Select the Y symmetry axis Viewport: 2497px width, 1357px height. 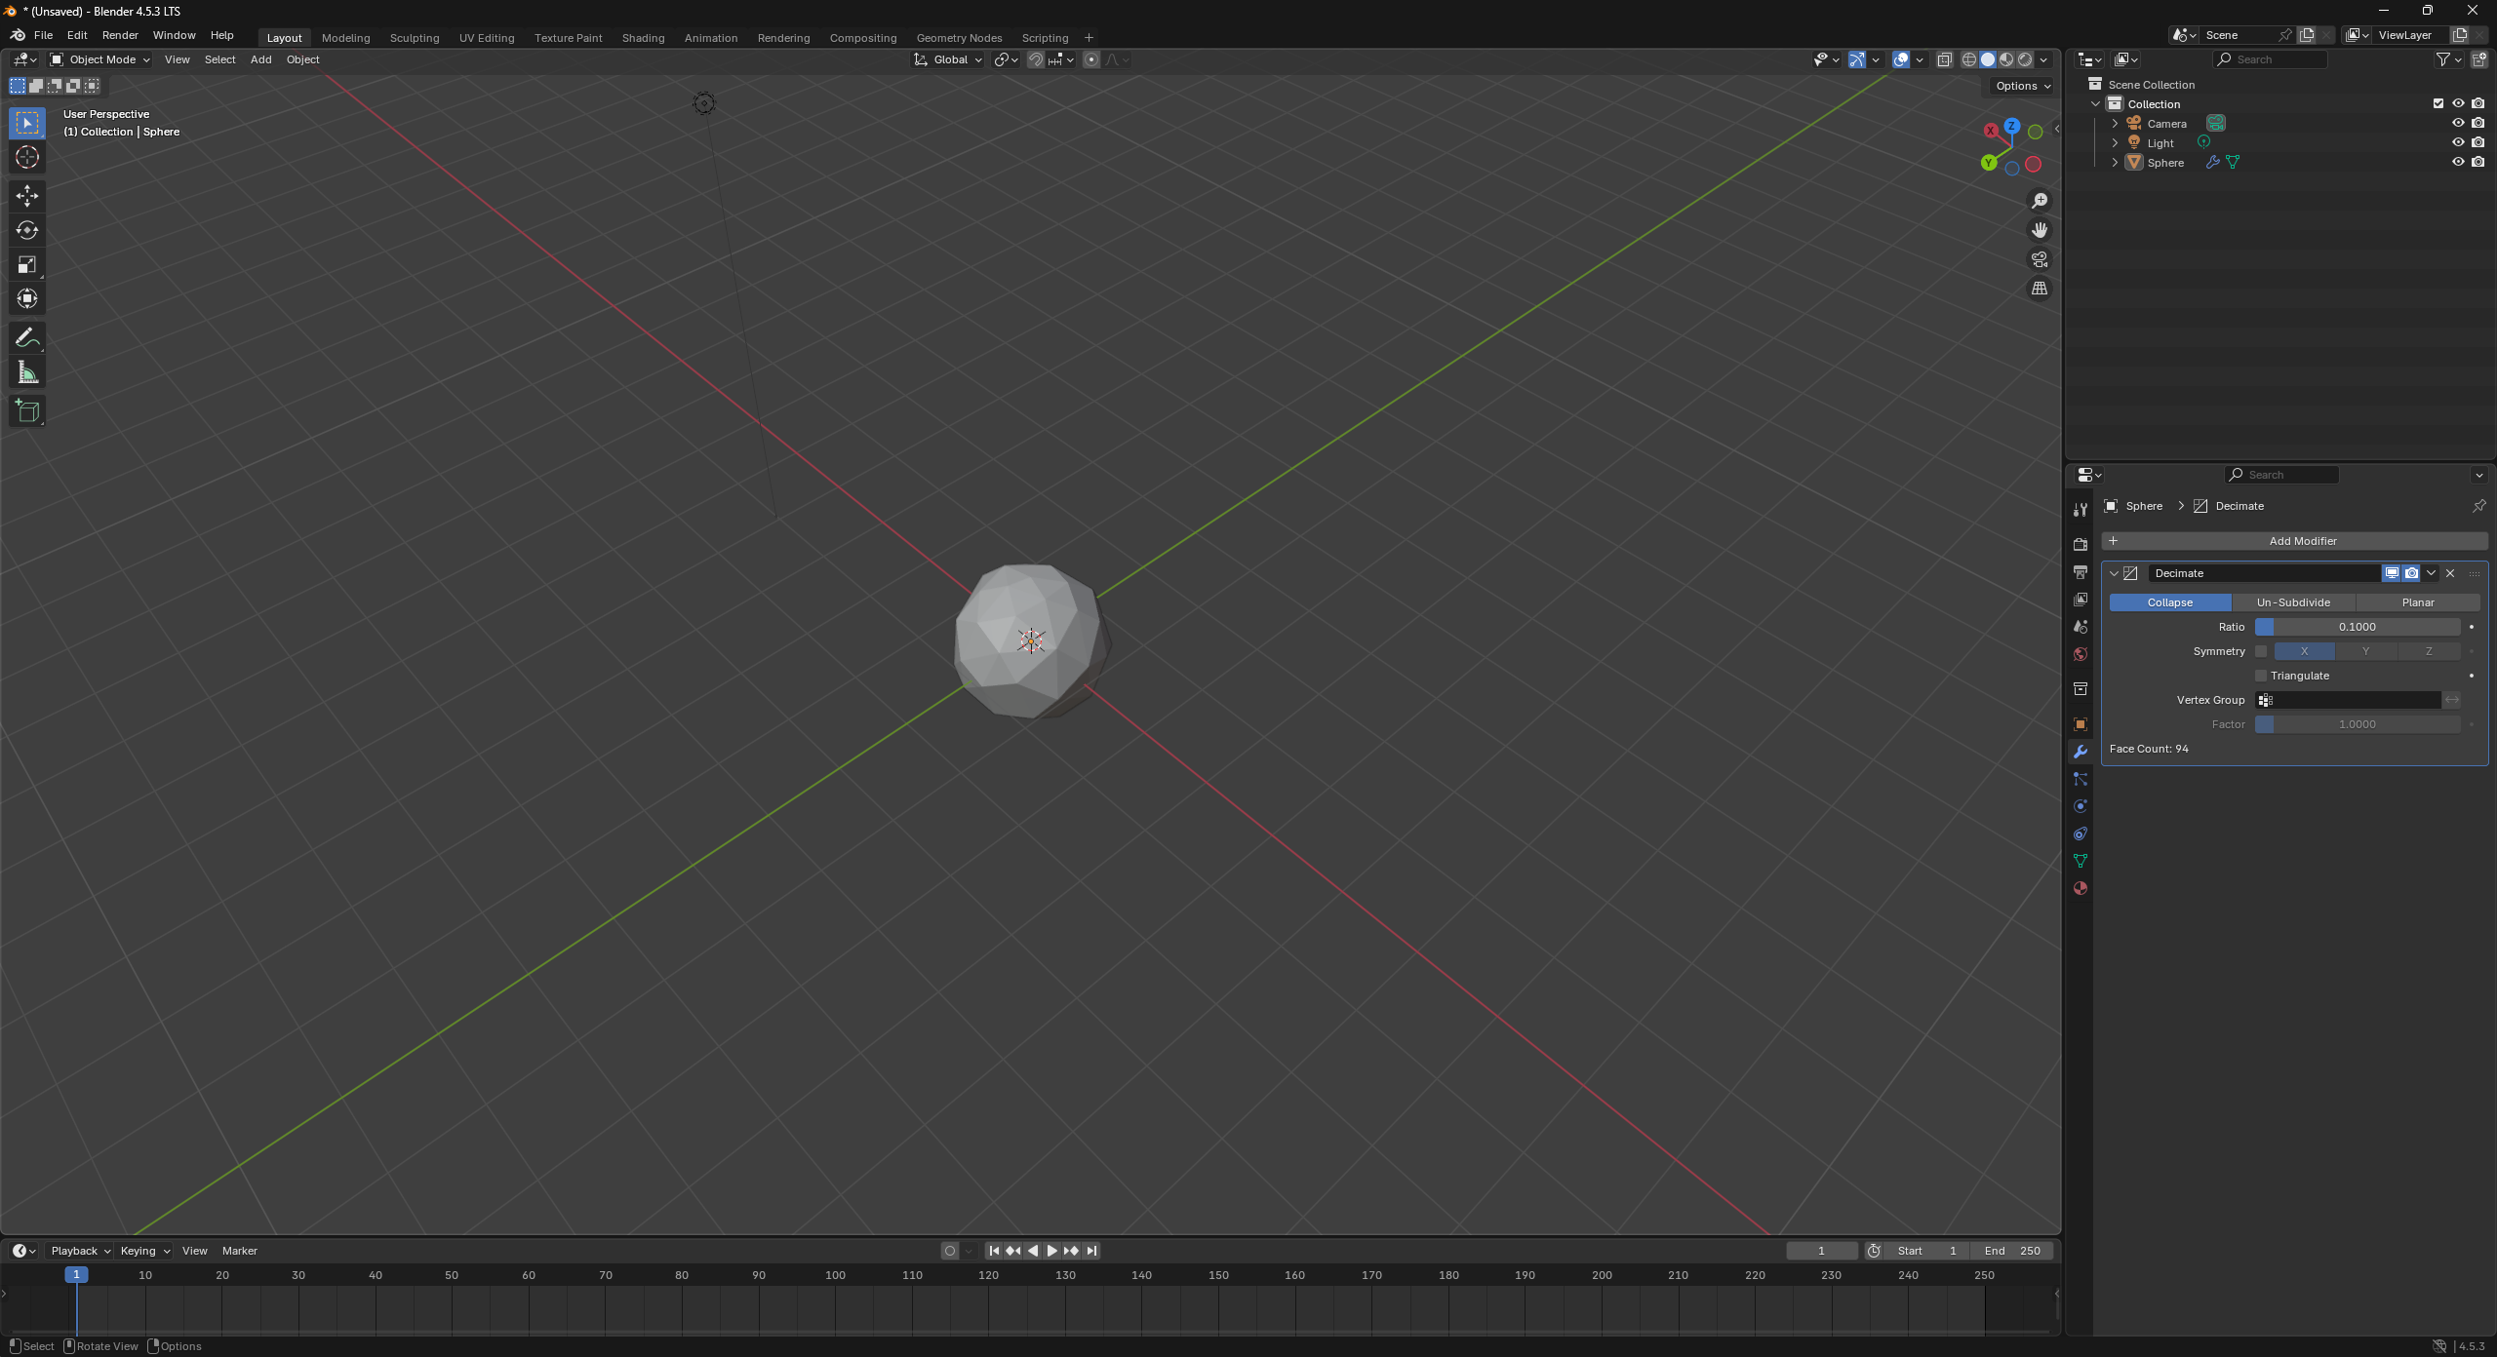(x=2365, y=651)
